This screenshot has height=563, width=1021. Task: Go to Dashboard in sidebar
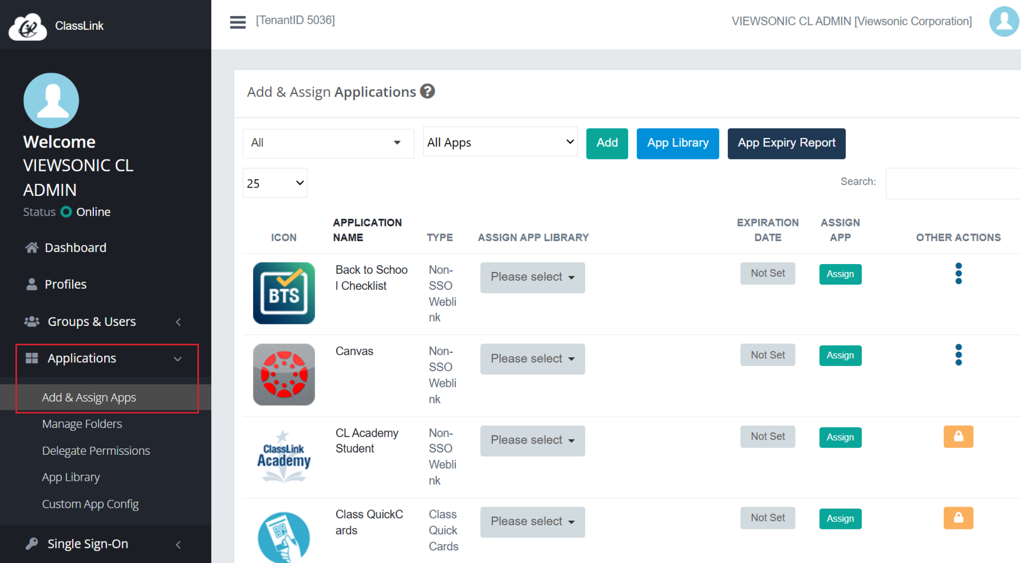(x=75, y=248)
